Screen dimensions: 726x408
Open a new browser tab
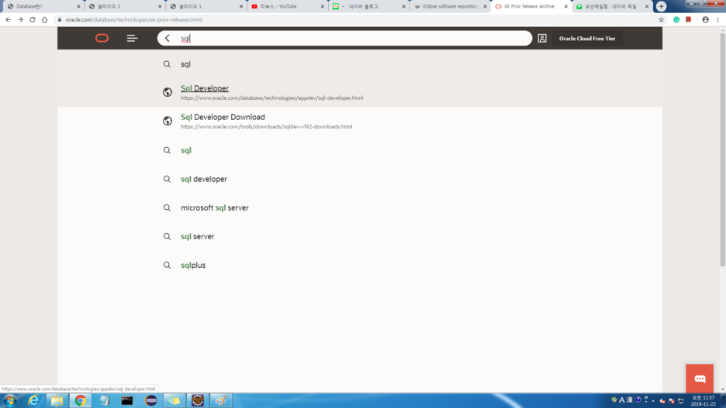(661, 6)
